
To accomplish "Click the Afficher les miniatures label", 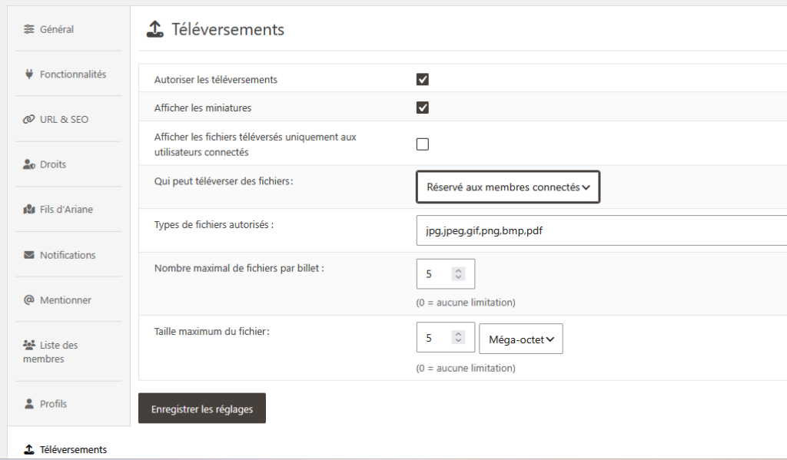I will [x=203, y=108].
